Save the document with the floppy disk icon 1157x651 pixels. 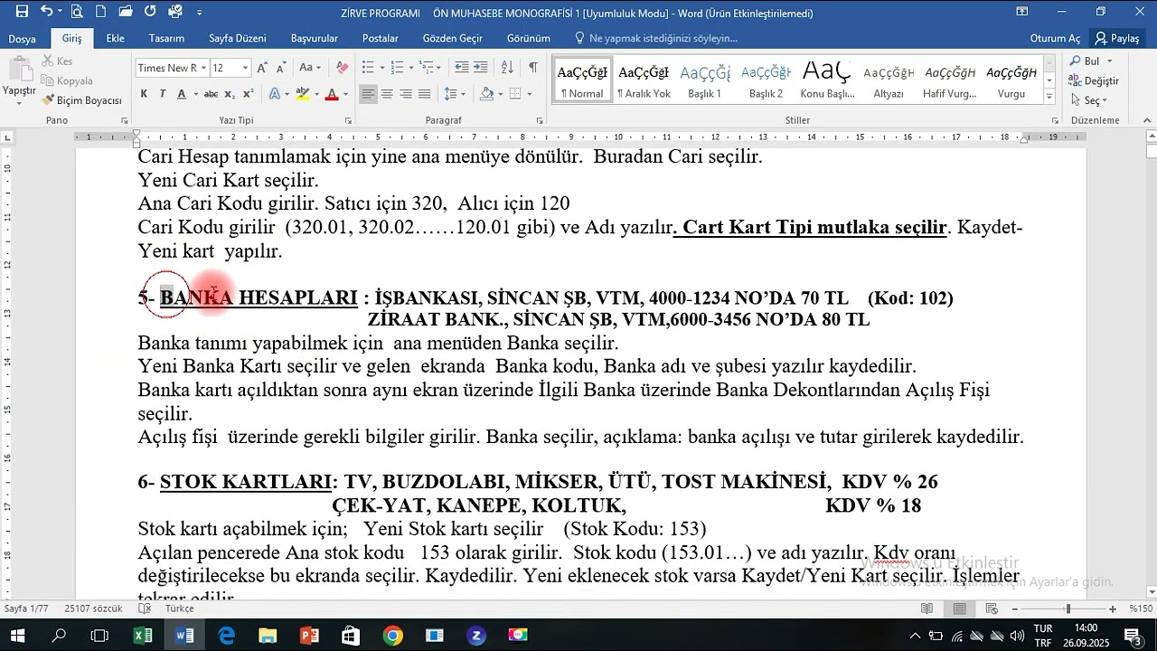(x=22, y=12)
